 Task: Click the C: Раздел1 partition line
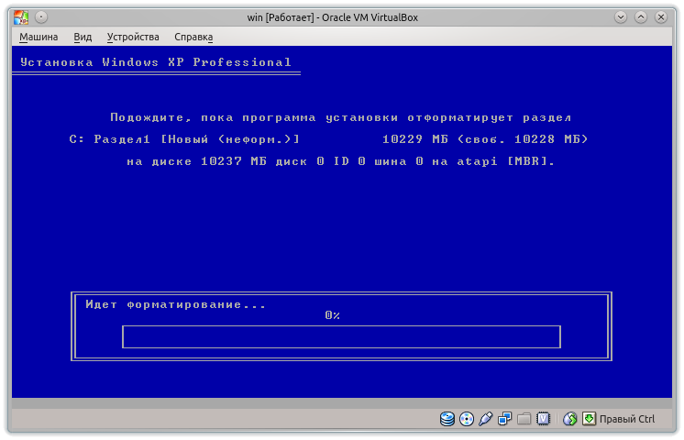click(x=328, y=139)
